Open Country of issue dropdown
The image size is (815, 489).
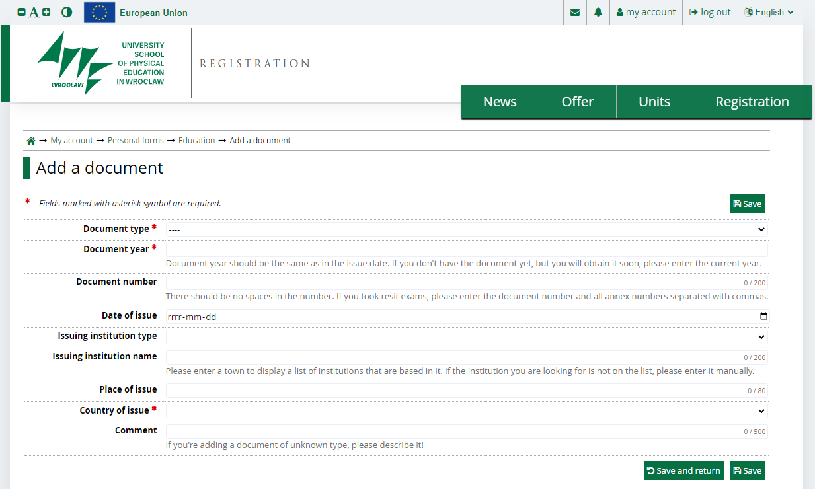tap(467, 411)
